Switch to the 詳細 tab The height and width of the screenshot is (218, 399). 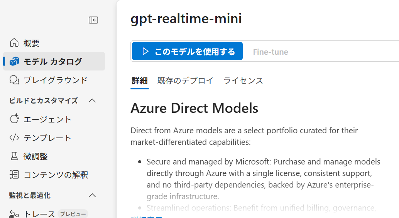point(140,80)
